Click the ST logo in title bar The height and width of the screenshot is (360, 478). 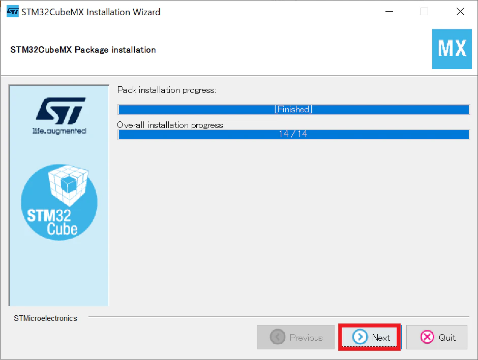point(13,12)
